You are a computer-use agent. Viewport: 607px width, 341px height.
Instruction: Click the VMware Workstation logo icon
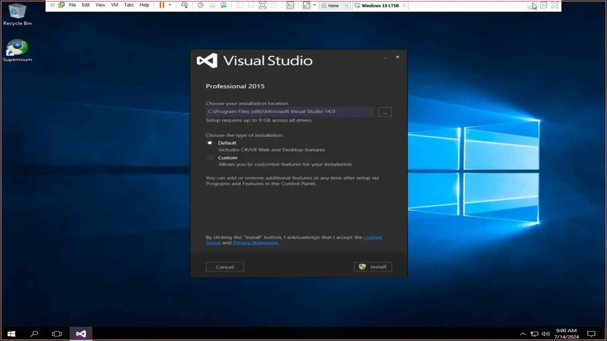[x=61, y=5]
